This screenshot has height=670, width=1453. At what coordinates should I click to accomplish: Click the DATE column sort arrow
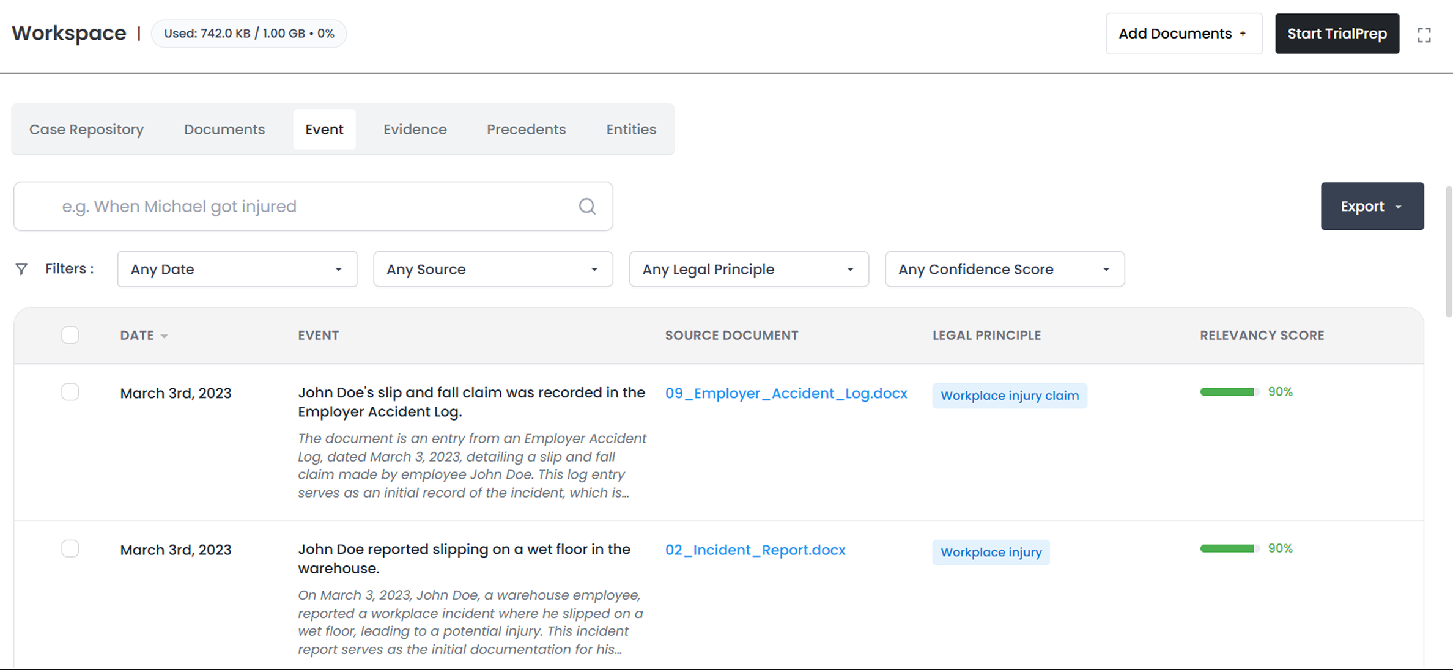pyautogui.click(x=164, y=336)
